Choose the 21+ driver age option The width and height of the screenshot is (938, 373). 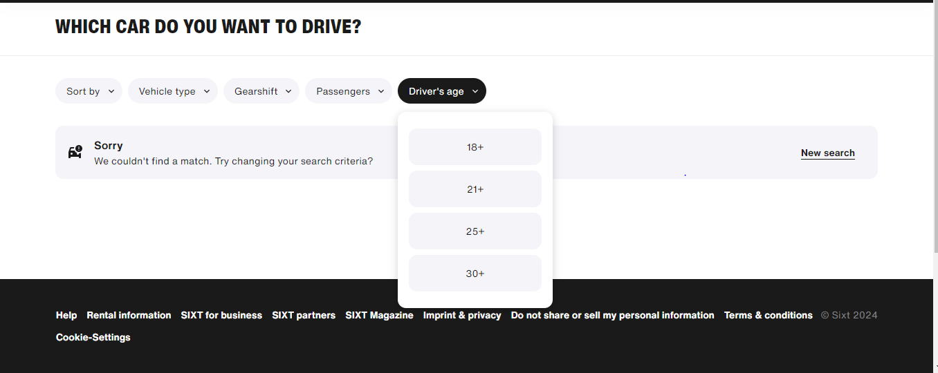click(475, 189)
